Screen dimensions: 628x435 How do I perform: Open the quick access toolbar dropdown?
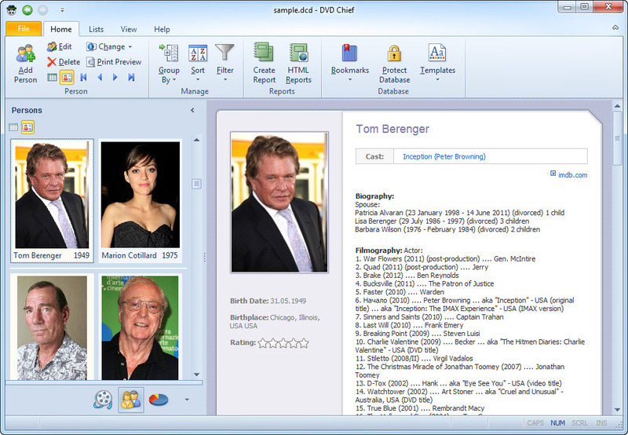(62, 10)
